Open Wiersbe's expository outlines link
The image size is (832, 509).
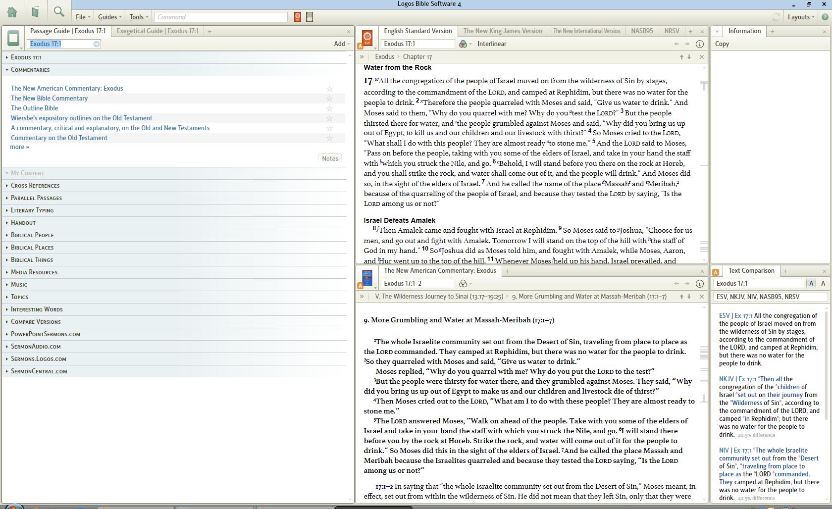click(82, 118)
